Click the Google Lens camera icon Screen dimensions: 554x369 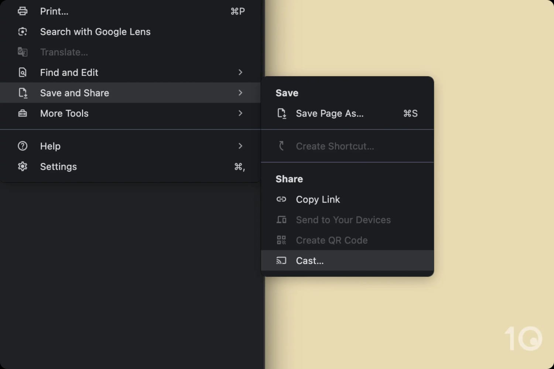[23, 32]
